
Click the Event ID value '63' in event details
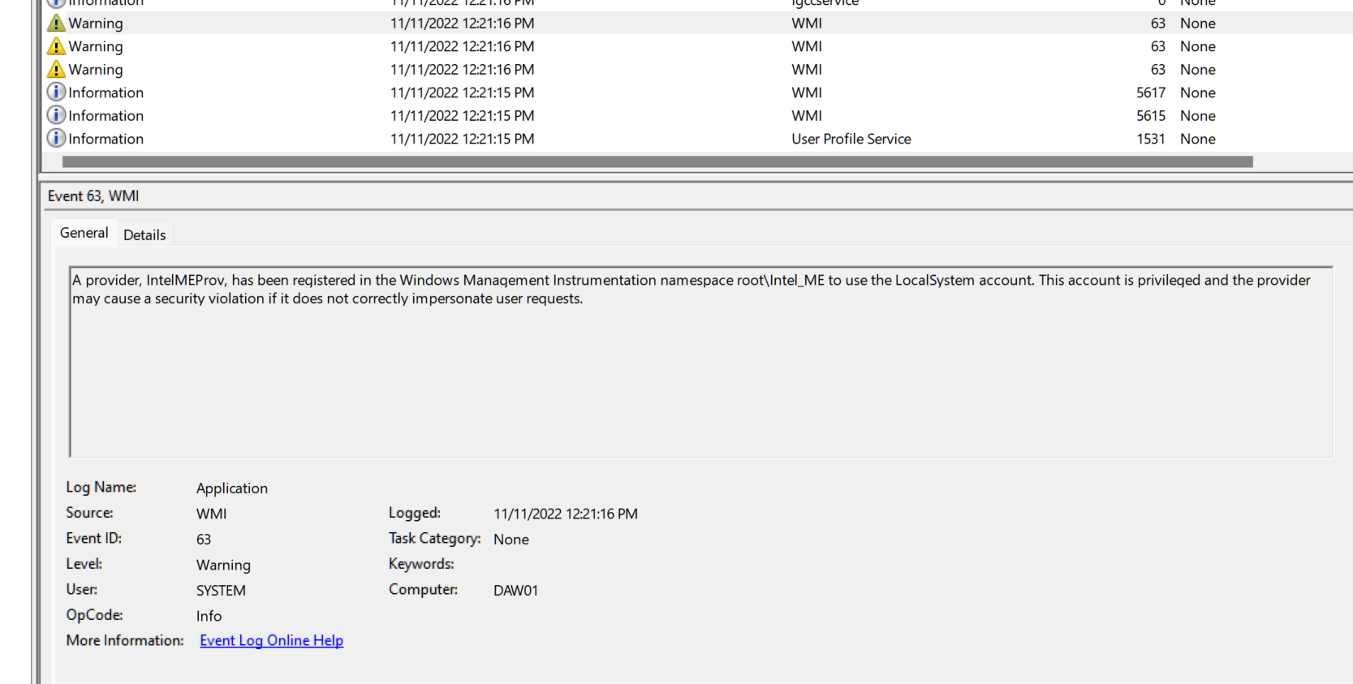tap(204, 539)
